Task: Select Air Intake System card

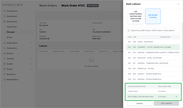Action: [x=153, y=16]
